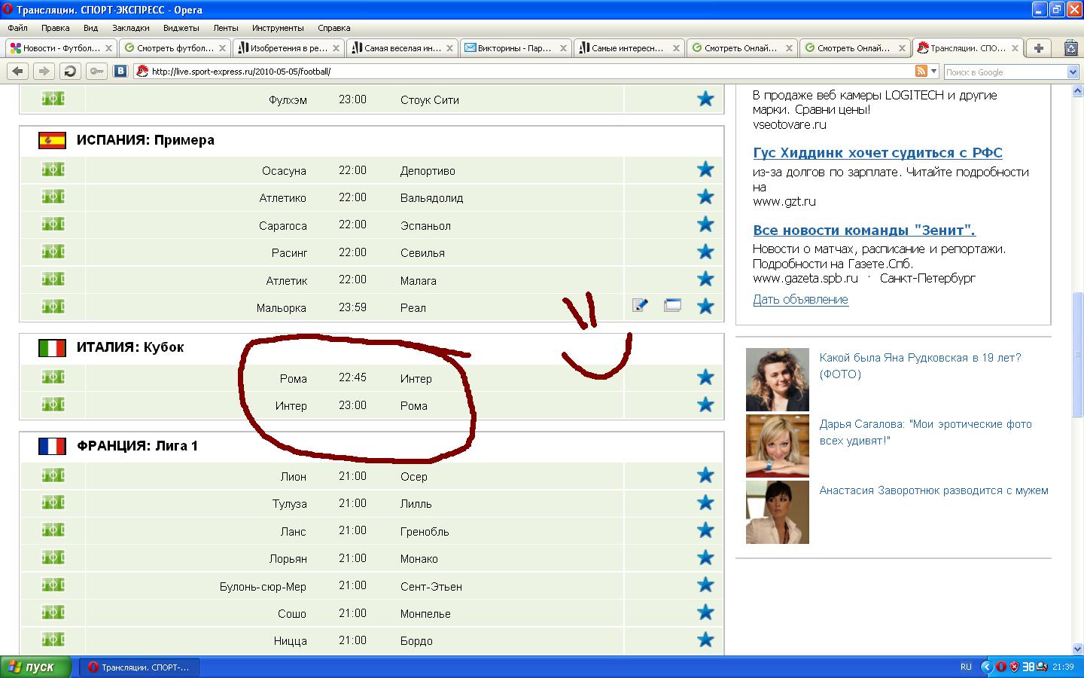Click the pitch icon for Рома 22:45 row

(53, 377)
